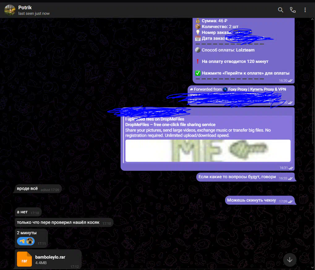Open the Potrik chat title
The image size is (315, 270).
[25, 7]
